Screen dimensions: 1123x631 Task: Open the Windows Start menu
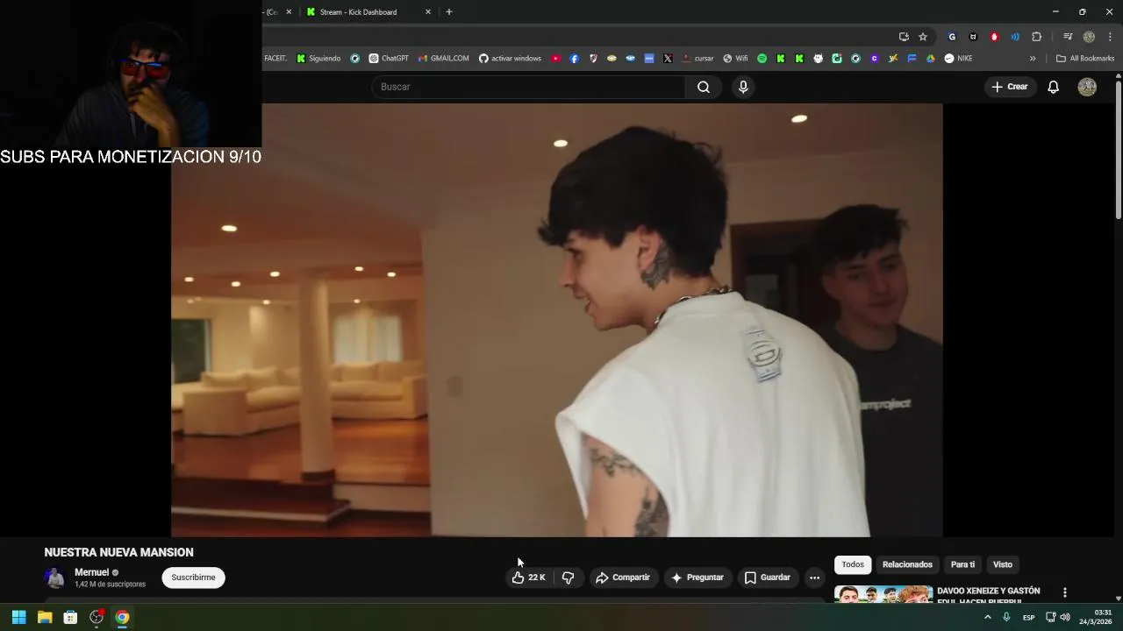(x=18, y=617)
